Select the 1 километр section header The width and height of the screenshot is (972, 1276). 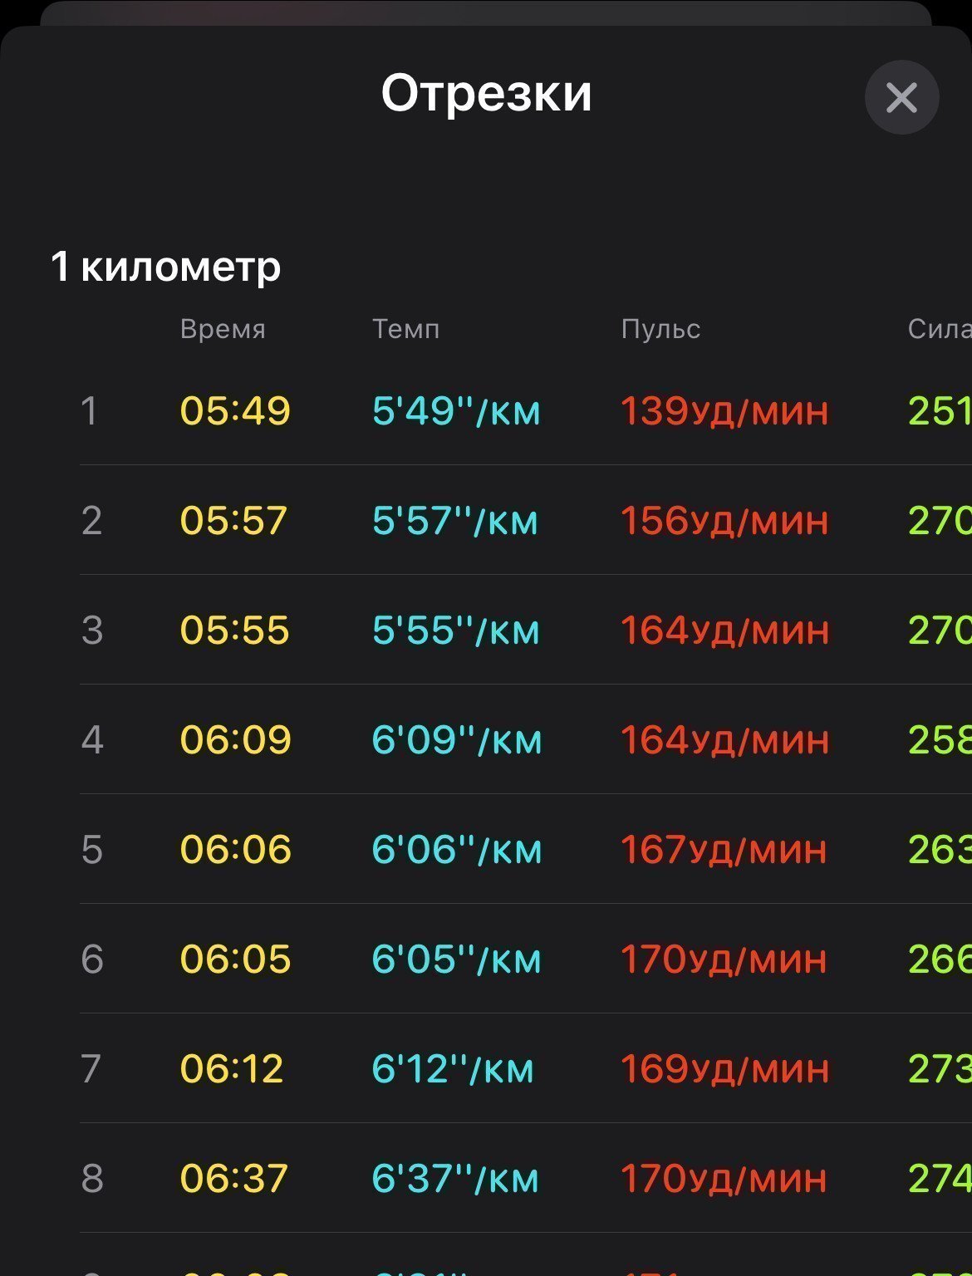point(165,267)
